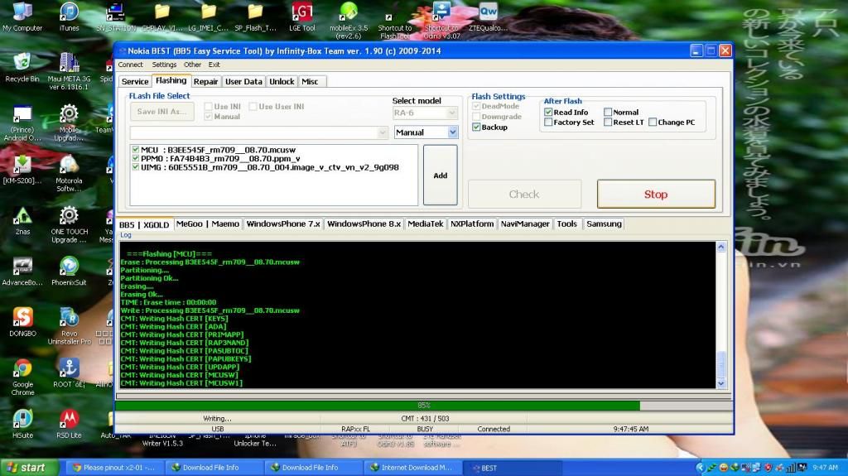Open Shortcut to Odin3 v3.07 icon
848x476 pixels.
point(442,21)
